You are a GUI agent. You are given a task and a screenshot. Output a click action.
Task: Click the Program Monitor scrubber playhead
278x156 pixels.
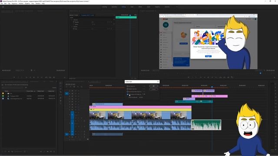coord(261,73)
